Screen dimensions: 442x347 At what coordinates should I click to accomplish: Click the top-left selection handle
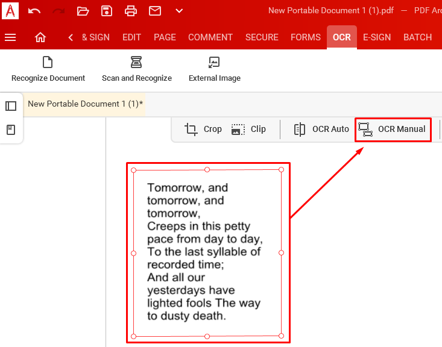[x=134, y=170]
